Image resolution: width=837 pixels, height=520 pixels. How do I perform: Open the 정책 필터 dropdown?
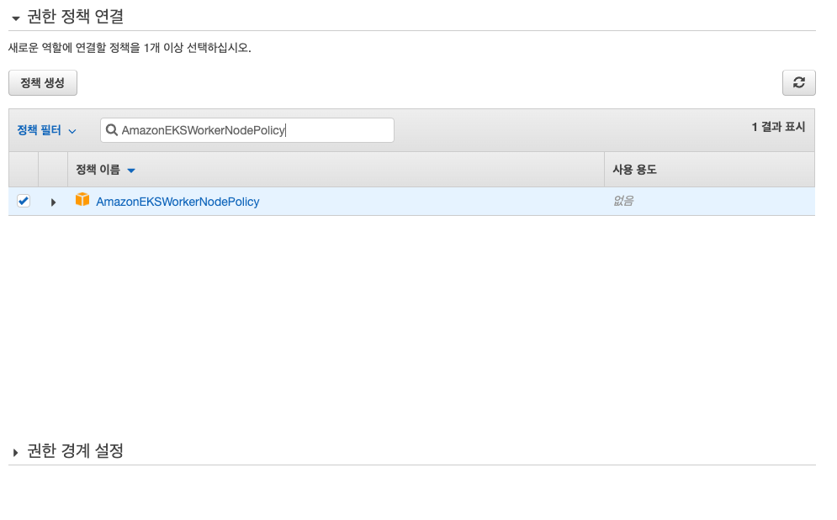coord(47,130)
